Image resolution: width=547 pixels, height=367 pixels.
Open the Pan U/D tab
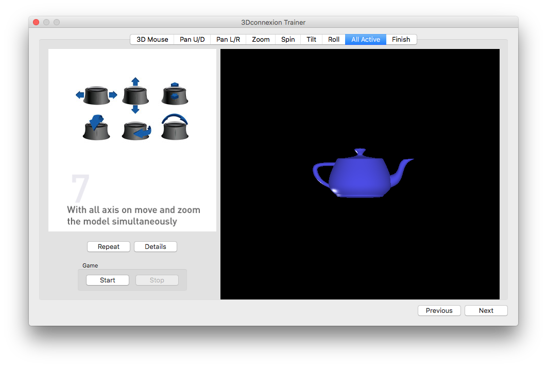click(192, 40)
